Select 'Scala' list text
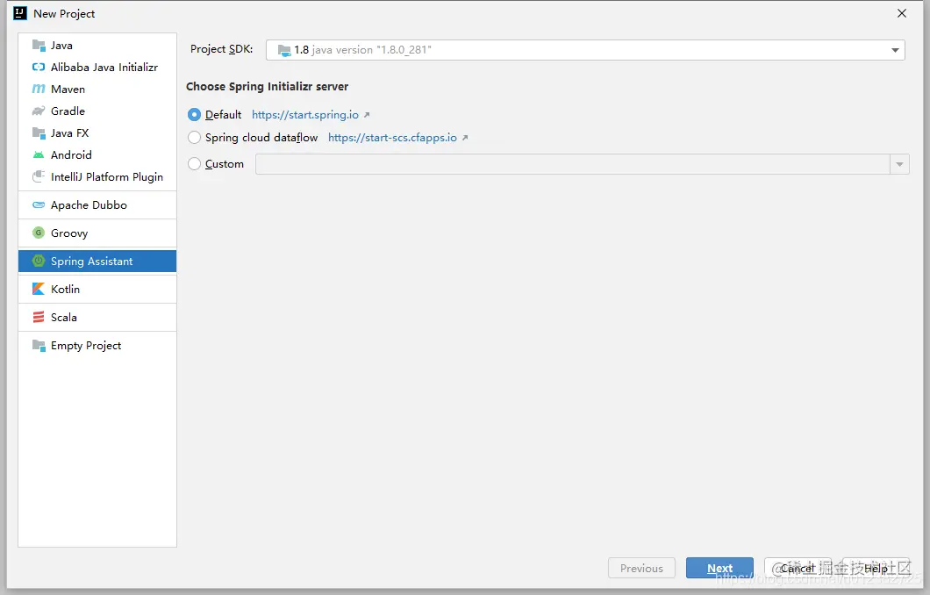This screenshot has width=930, height=595. (x=64, y=318)
